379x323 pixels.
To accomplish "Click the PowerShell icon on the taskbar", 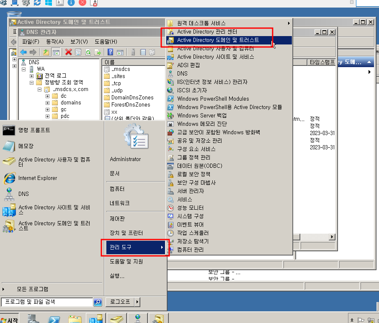I will pos(54,319).
